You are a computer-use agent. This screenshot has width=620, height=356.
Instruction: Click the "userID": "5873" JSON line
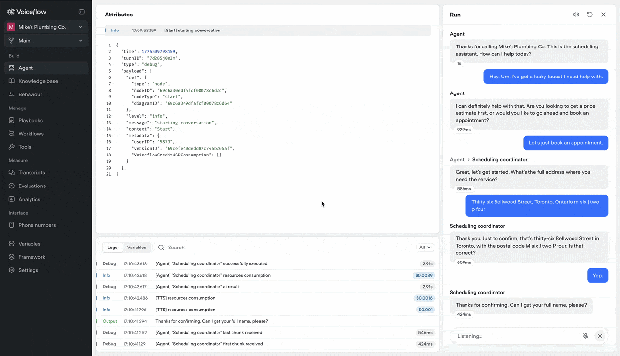click(x=154, y=142)
